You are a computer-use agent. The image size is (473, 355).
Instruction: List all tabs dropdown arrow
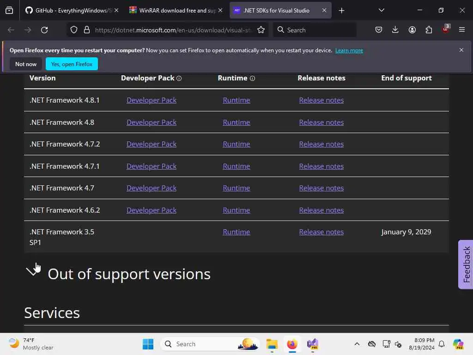(381, 10)
